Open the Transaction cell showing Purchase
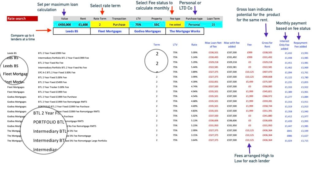The width and height of the screenshot is (314, 171). (x=119, y=25)
